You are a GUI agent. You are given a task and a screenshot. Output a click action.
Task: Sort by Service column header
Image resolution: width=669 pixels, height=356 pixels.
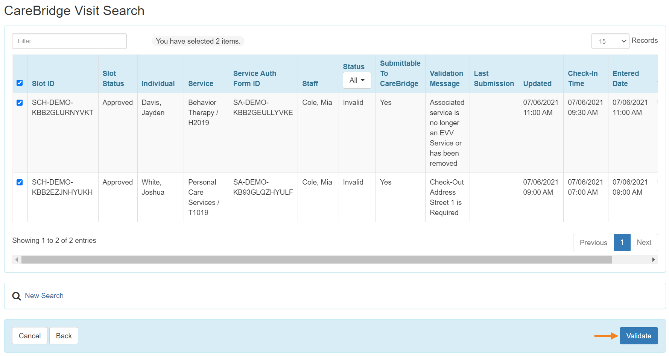[x=201, y=83]
